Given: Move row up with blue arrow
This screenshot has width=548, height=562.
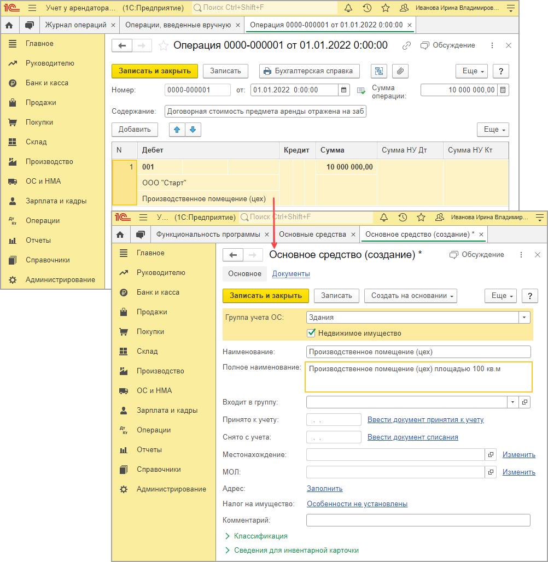Looking at the screenshot, I should click(x=177, y=130).
